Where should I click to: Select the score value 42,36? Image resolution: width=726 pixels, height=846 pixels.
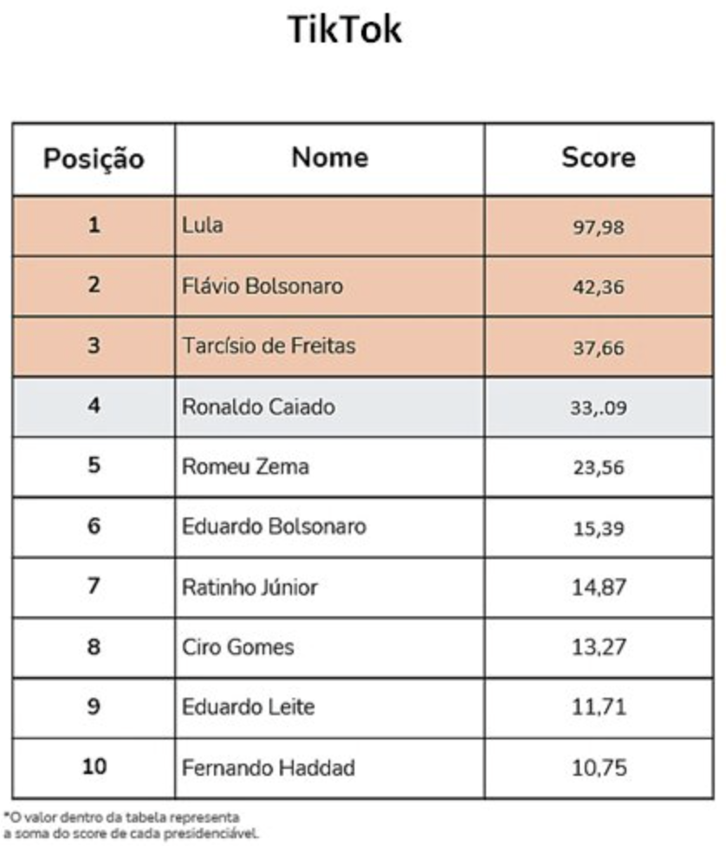[x=598, y=288]
